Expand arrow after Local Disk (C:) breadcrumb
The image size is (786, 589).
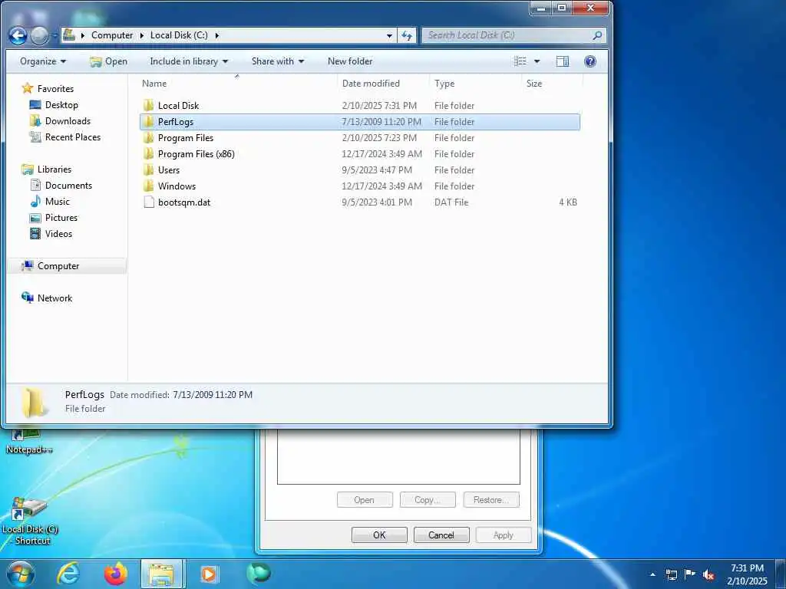216,35
